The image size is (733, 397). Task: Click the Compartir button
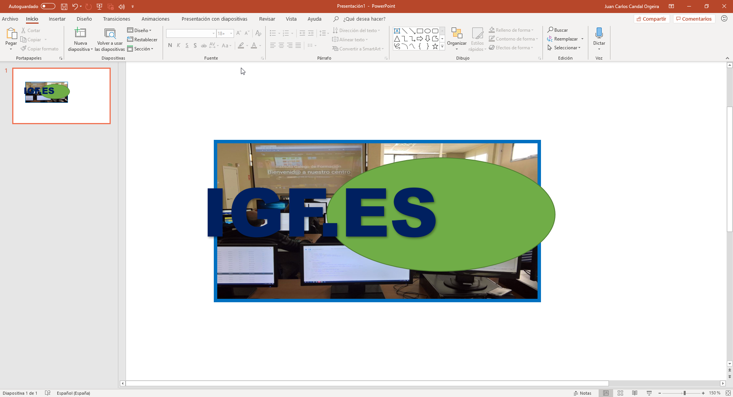pos(652,18)
